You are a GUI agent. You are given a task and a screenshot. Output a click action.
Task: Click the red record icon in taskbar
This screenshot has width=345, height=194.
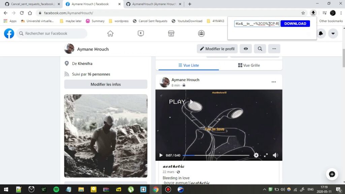point(168,189)
